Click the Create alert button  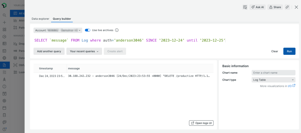point(115,51)
